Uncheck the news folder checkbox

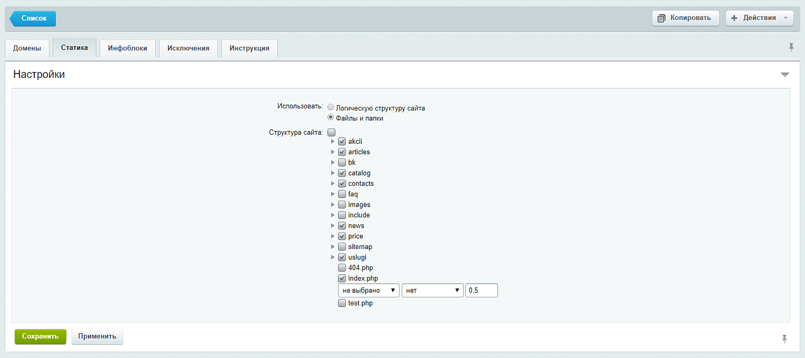(342, 225)
